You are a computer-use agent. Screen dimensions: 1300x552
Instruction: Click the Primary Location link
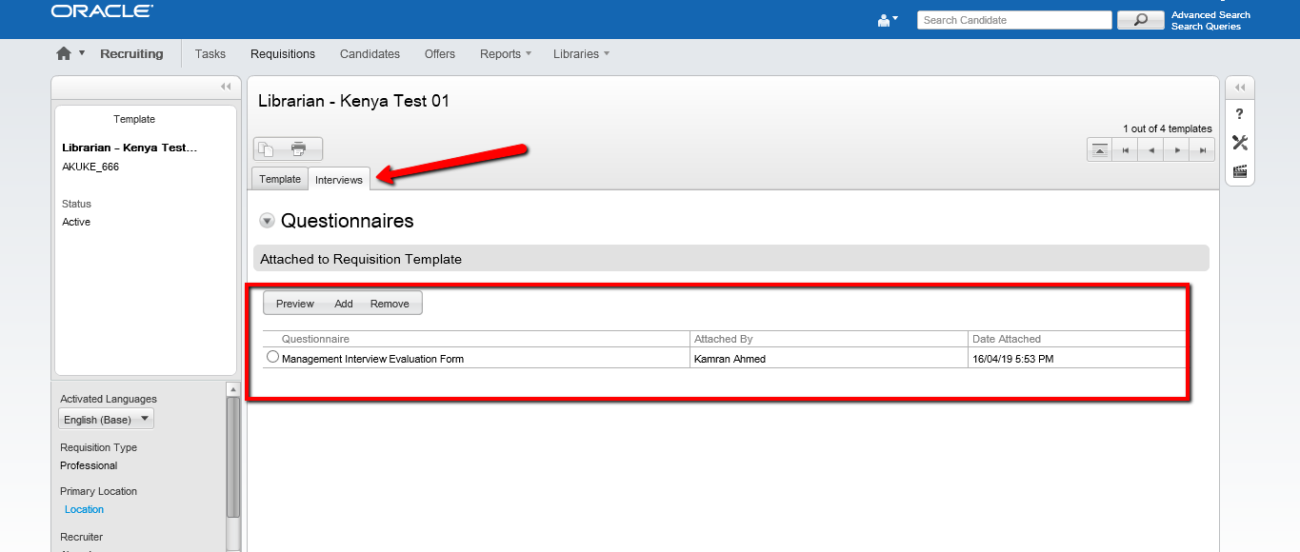pos(84,509)
